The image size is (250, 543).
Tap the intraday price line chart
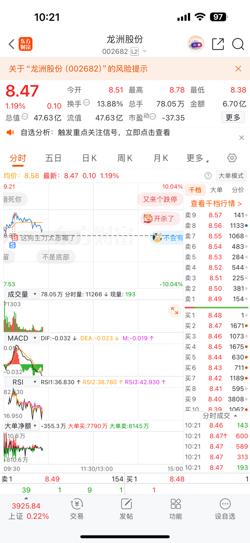tap(93, 235)
